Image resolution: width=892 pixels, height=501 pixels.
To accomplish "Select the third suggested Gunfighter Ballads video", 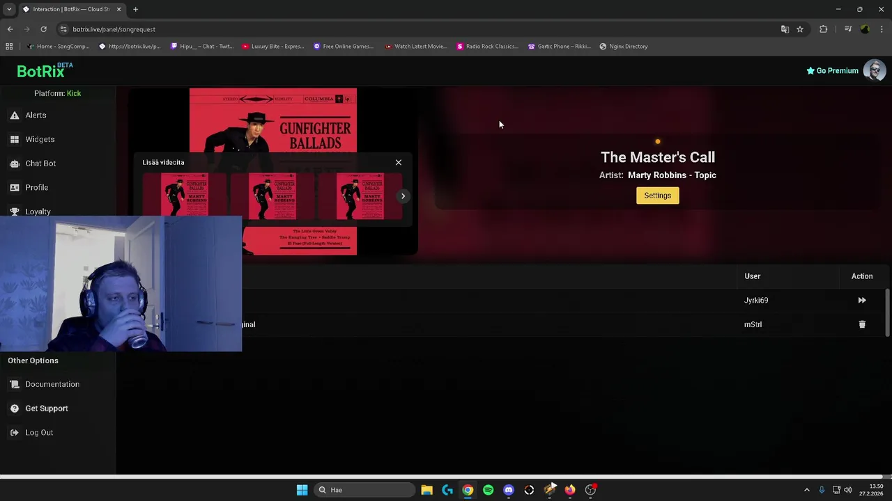I will point(360,196).
